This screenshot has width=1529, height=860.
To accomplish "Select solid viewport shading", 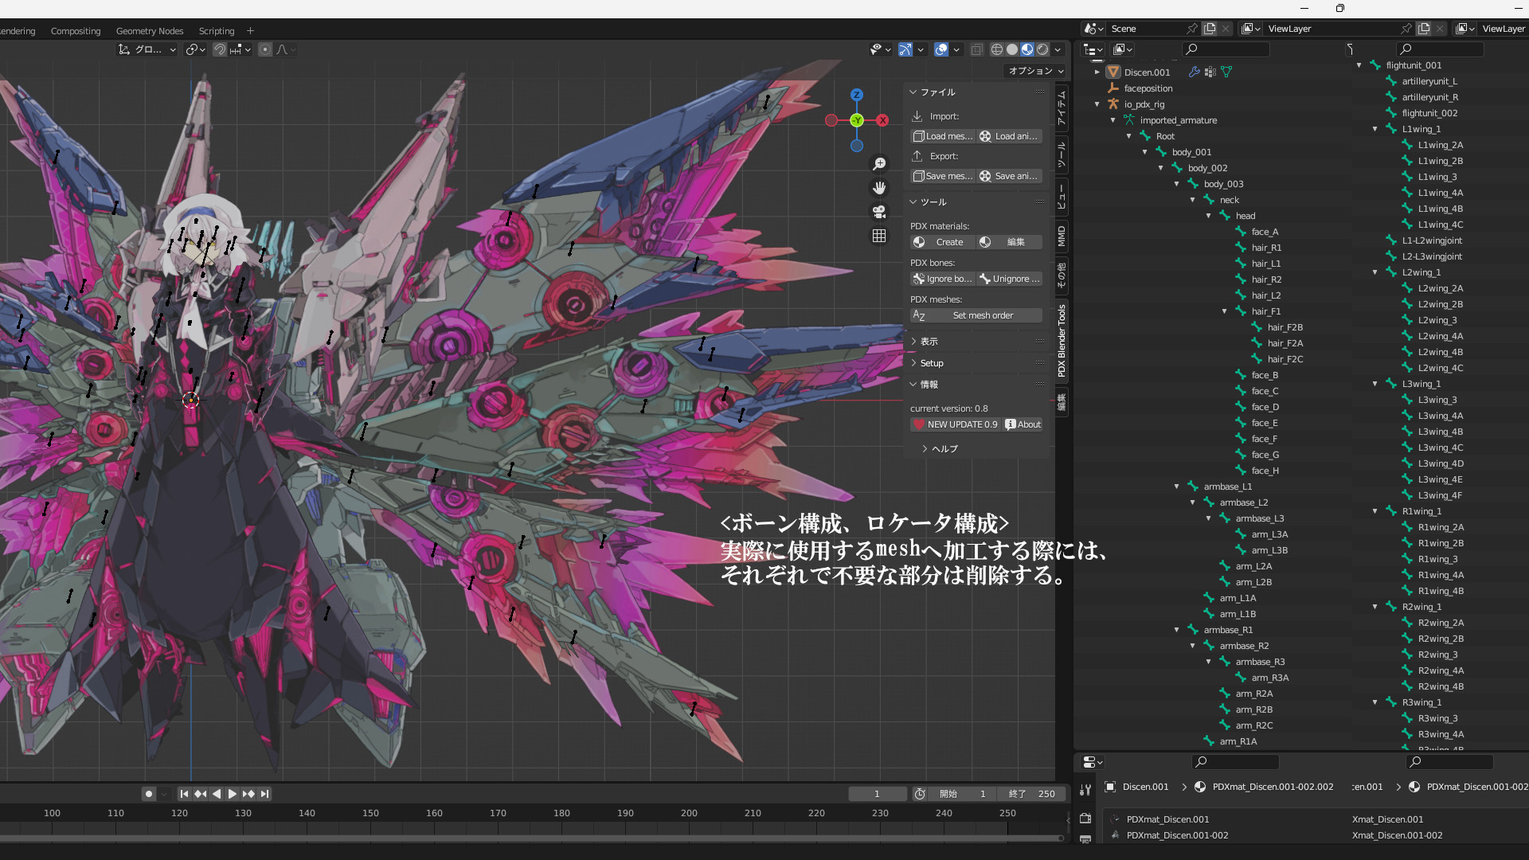I will click(x=1012, y=49).
